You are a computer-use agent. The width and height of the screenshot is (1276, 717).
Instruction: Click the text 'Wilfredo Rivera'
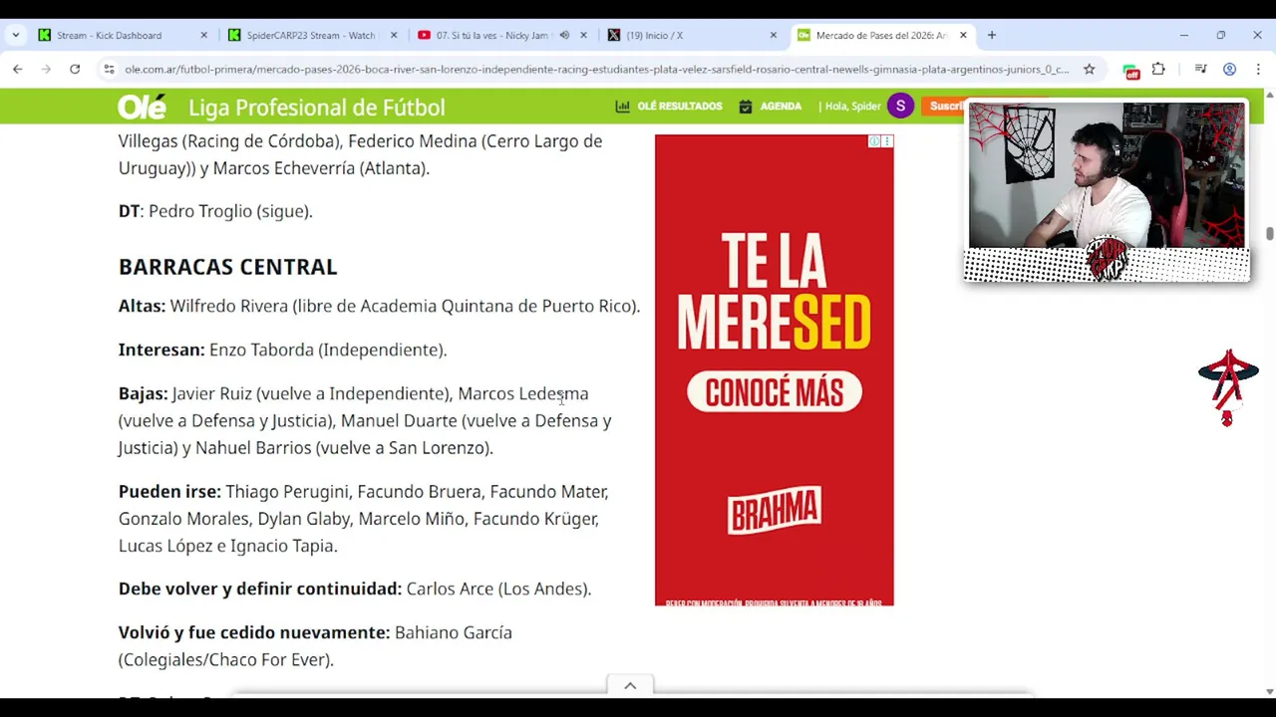pyautogui.click(x=228, y=306)
